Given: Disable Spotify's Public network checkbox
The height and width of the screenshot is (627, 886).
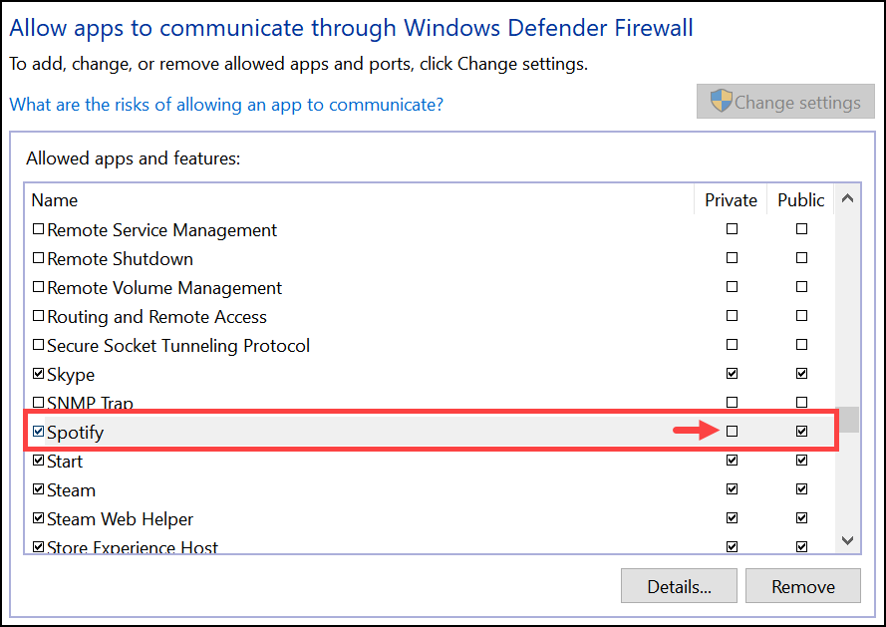Looking at the screenshot, I should (801, 431).
